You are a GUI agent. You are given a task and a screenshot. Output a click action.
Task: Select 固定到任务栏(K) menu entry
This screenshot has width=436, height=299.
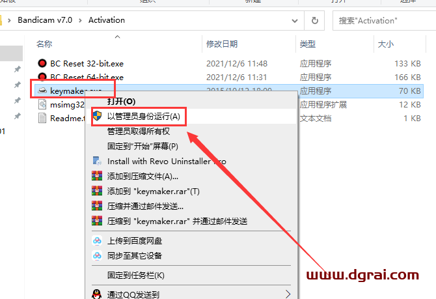point(136,276)
